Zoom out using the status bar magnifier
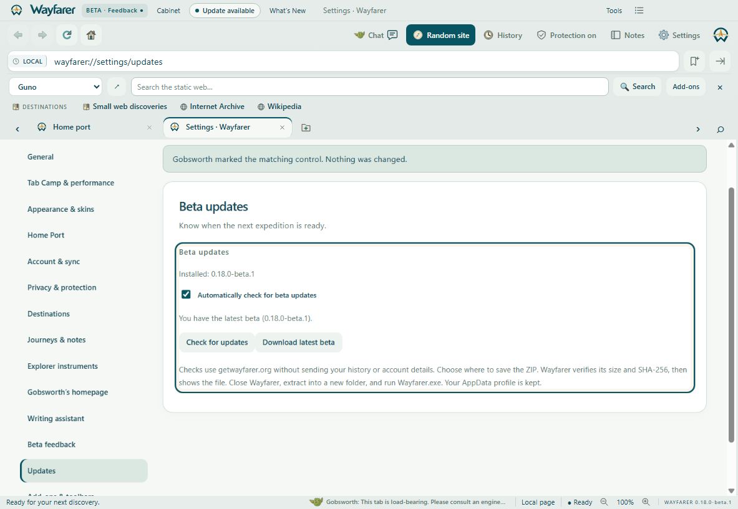 [x=604, y=502]
